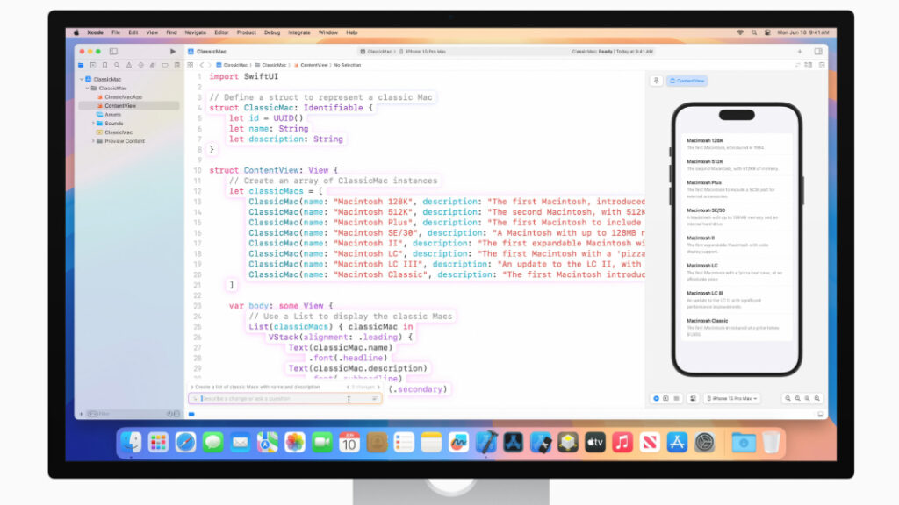Select the Source Control navigator icon
The width and height of the screenshot is (899, 505).
point(92,64)
